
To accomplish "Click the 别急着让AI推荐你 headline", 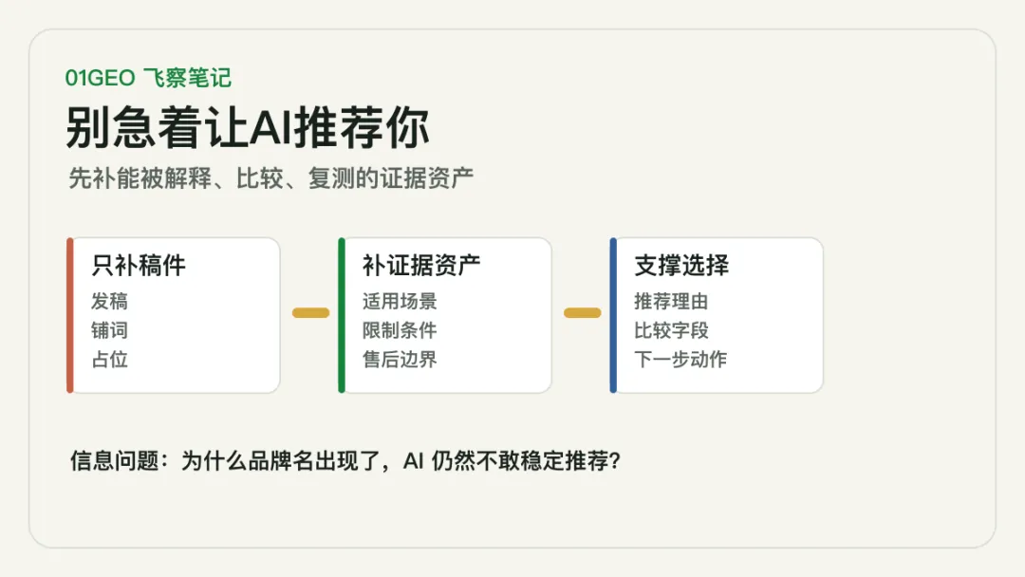I will [x=247, y=127].
